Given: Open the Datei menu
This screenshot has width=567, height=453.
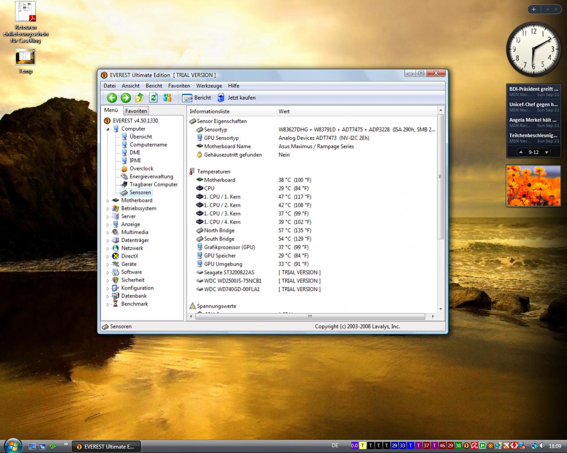Looking at the screenshot, I should (109, 86).
